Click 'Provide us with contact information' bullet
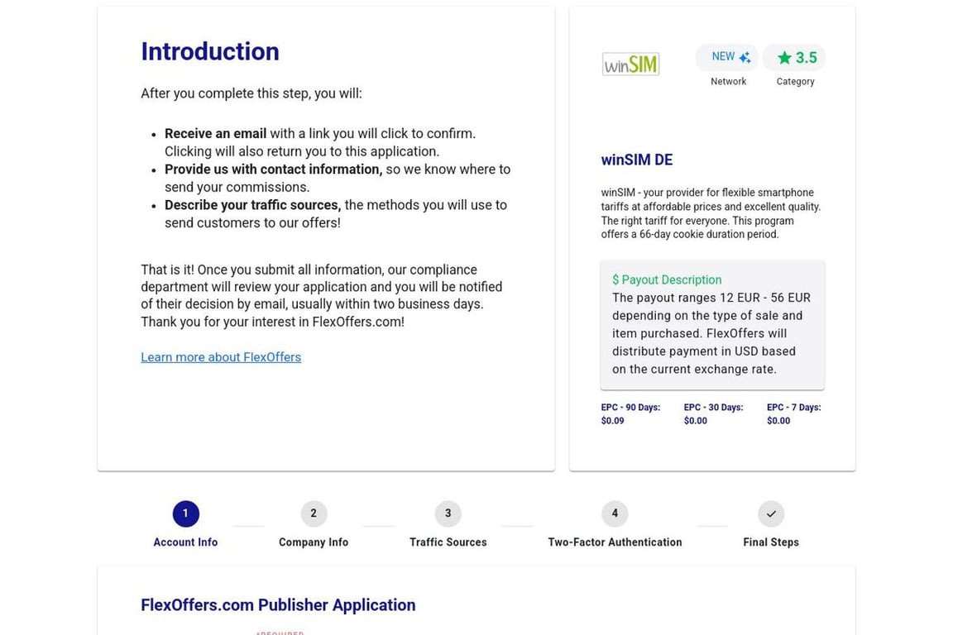 (274, 169)
